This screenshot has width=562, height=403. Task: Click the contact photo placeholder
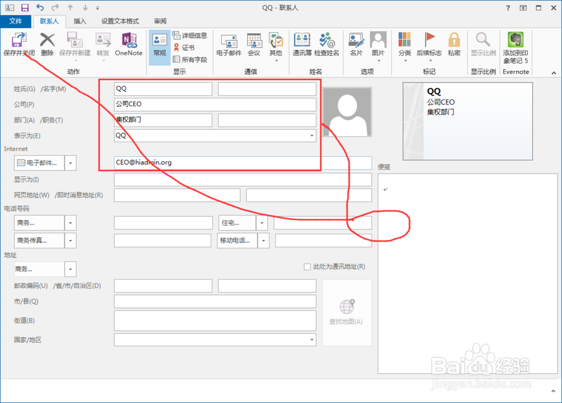pyautogui.click(x=347, y=112)
